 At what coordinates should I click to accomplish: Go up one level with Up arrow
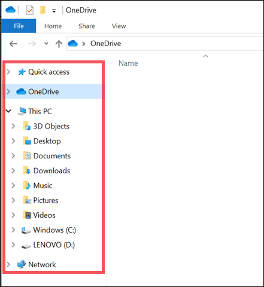click(x=59, y=44)
